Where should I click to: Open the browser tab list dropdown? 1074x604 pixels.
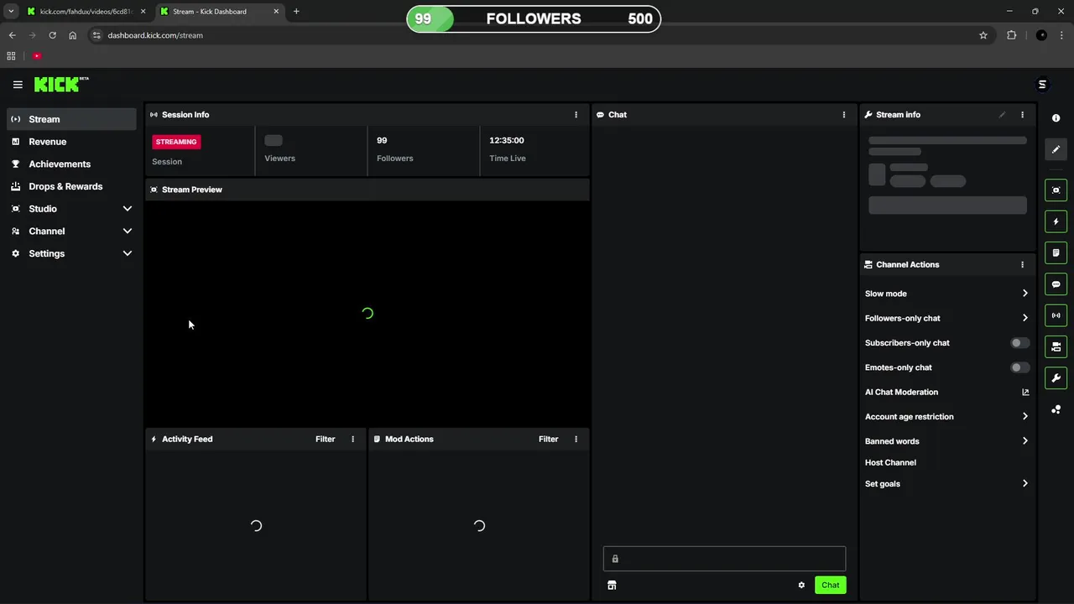11,12
